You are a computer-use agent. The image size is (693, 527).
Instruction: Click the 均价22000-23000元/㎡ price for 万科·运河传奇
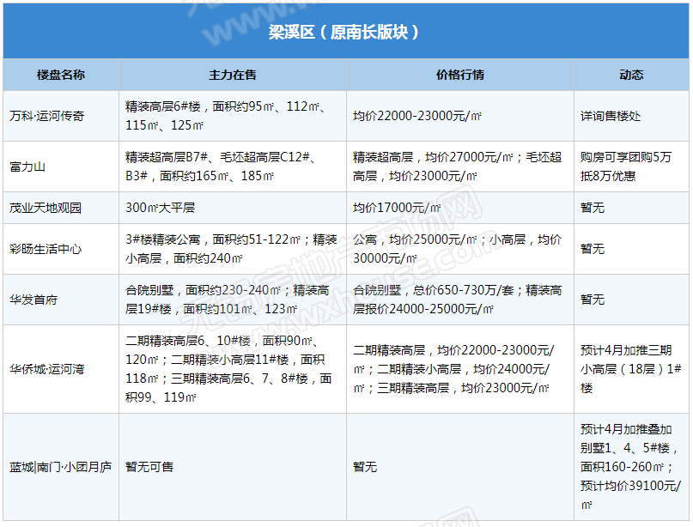click(x=417, y=116)
